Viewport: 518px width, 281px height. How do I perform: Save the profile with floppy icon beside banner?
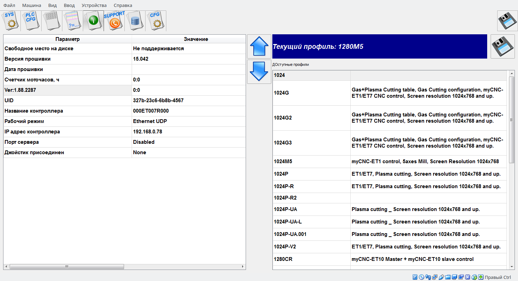click(x=503, y=46)
